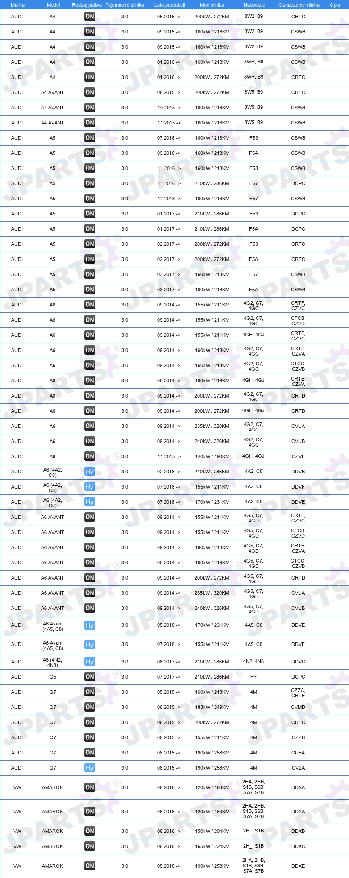Click ON icon in A4 01.2016 CSWB row
Image resolution: width=349 pixels, height=878 pixels.
coord(90,62)
